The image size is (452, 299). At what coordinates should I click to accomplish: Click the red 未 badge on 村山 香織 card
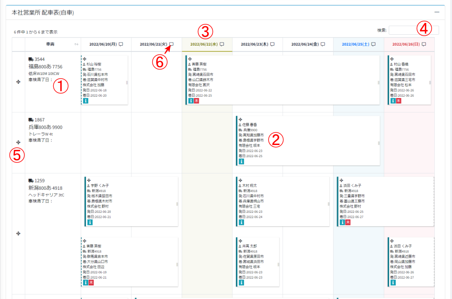[399, 101]
